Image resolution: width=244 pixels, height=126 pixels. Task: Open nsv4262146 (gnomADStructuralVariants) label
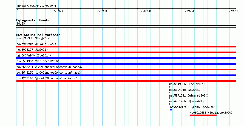coord(47,78)
